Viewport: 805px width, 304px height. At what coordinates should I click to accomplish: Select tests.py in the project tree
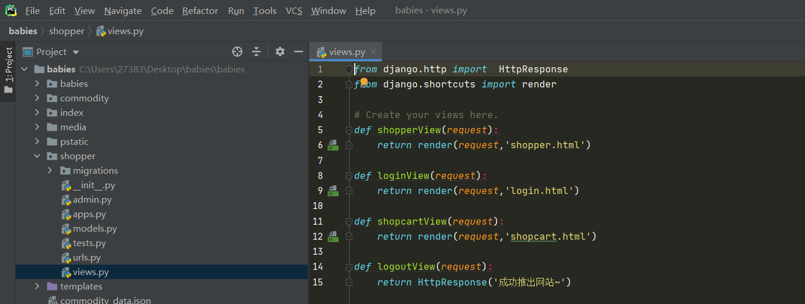[x=89, y=243]
